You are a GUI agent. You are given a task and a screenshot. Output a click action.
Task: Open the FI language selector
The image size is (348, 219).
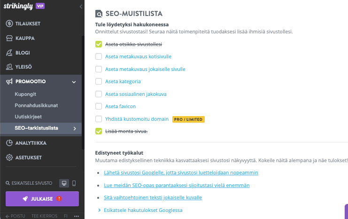pyautogui.click(x=66, y=216)
